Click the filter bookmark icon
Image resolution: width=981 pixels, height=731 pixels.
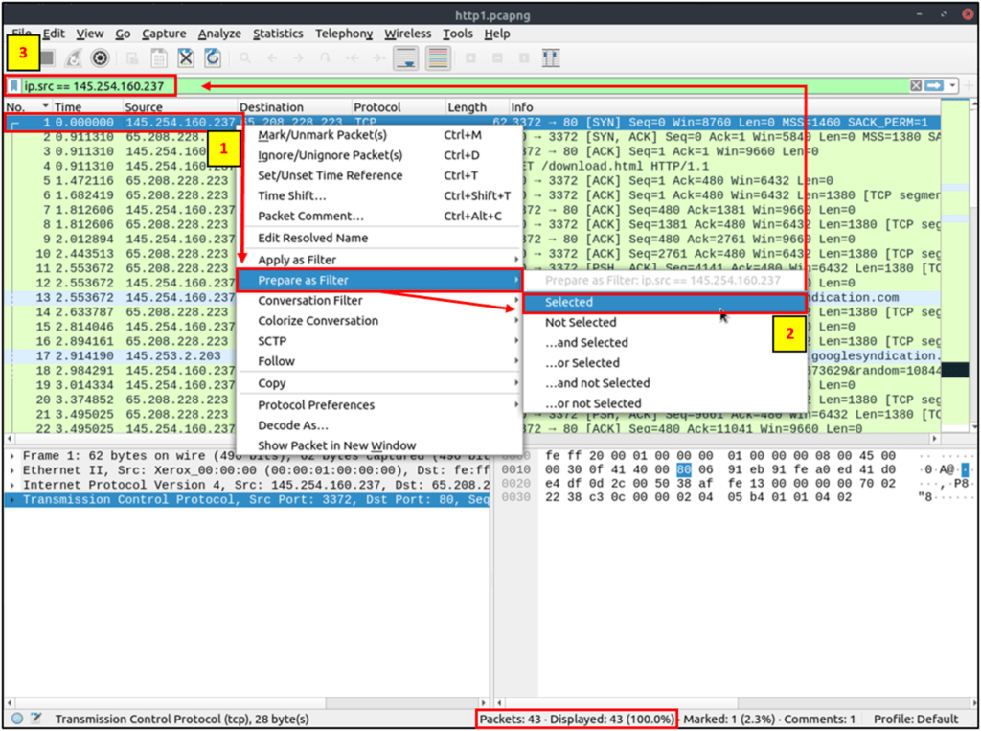pyautogui.click(x=13, y=85)
